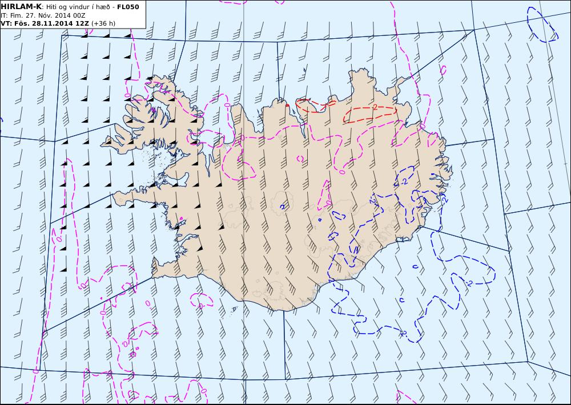Select the 'IT: Fim. 27. Nóv. 2014 00Z' line
This screenshot has width=571, height=405.
pos(43,15)
